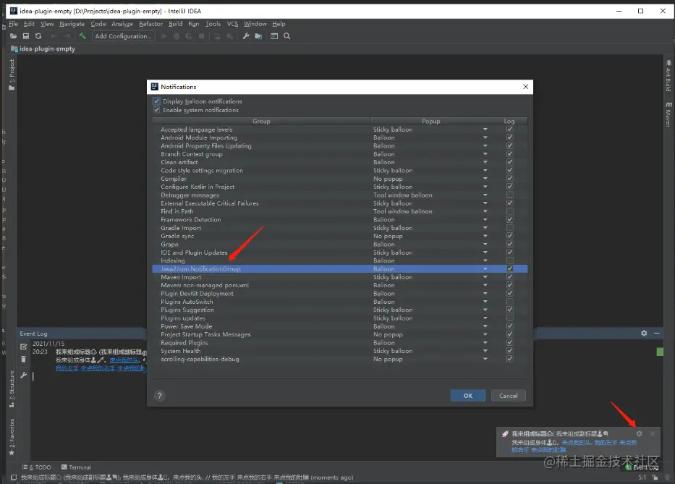Open the Favorites tool window sidebar
The height and width of the screenshot is (484, 675).
(x=12, y=437)
